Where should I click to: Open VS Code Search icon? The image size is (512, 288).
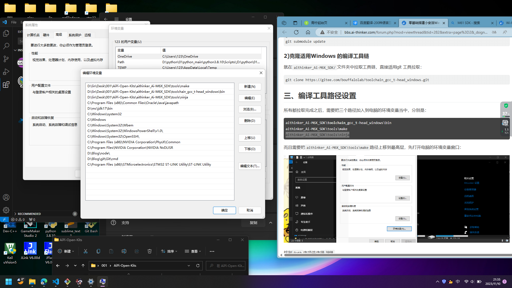(6, 46)
